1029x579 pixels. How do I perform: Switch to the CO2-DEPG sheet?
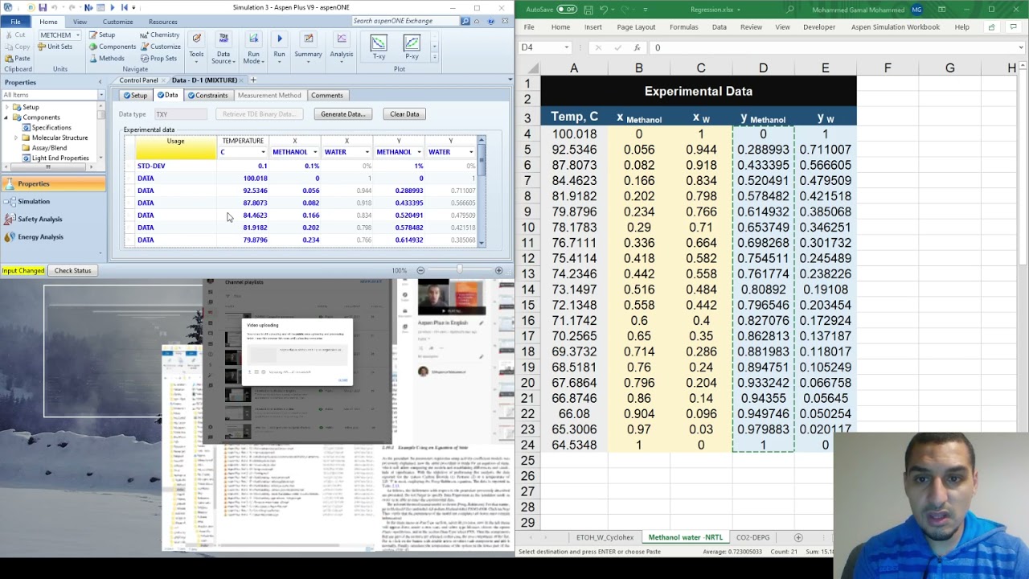coord(752,537)
